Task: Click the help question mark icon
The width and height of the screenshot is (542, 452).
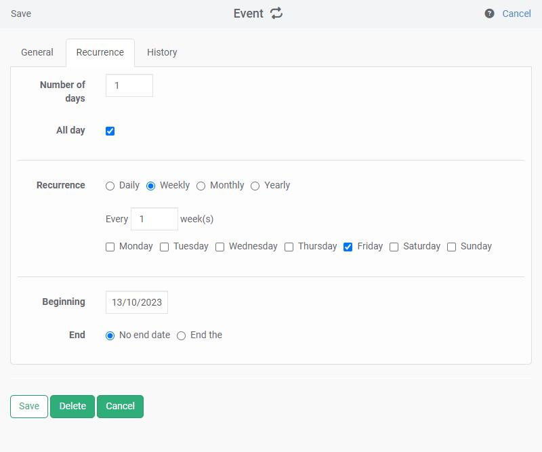Action: pyautogui.click(x=489, y=14)
